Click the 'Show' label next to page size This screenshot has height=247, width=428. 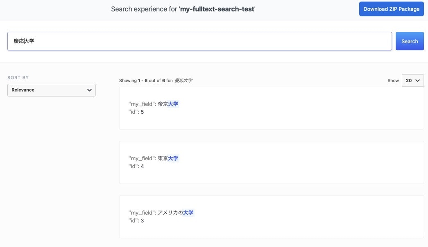coord(393,81)
